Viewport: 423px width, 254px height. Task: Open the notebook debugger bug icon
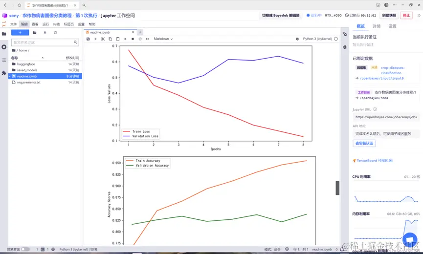click(x=297, y=39)
